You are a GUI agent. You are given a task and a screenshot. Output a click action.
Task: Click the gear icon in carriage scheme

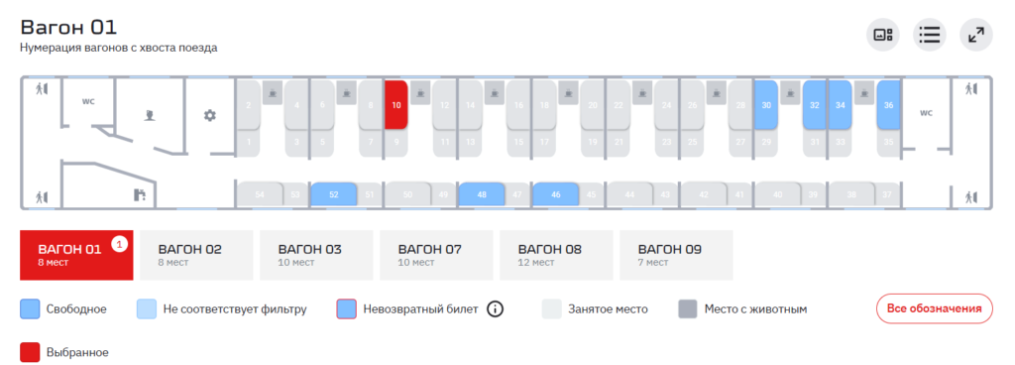(x=210, y=116)
